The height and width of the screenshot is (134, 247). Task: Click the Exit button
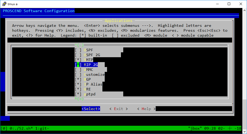coord(119,109)
